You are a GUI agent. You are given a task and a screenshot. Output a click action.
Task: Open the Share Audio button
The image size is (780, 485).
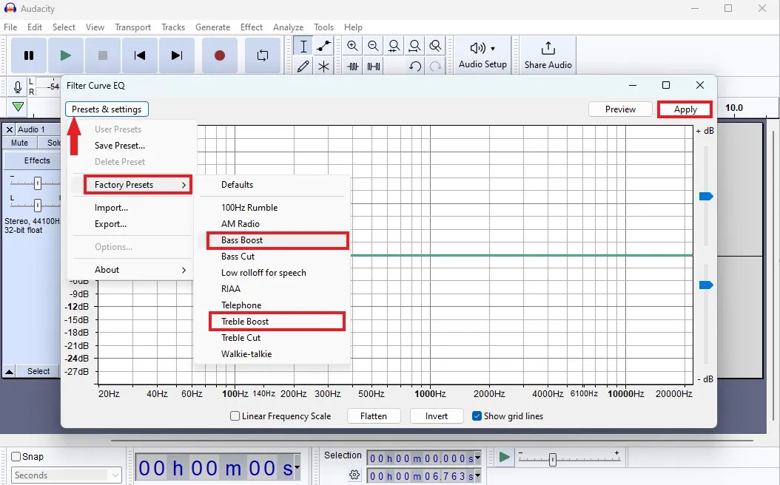point(548,55)
